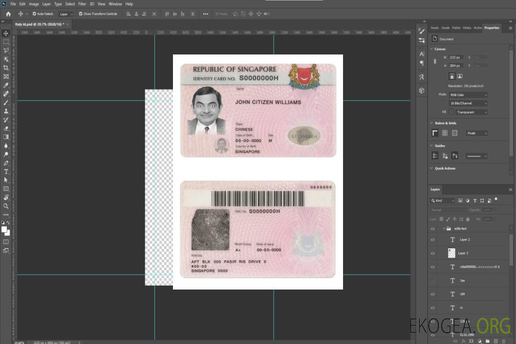Screen dimensions: 516x344
Task: Click the Grid icon under Rulers & Grids
Action: point(445,133)
